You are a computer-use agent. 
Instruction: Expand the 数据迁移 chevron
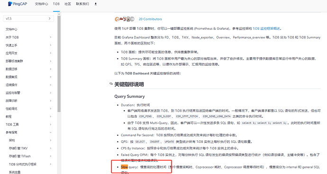coord(50,69)
